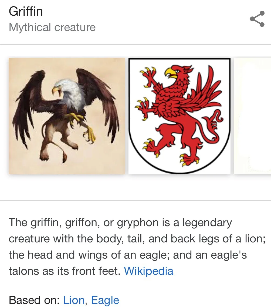The width and height of the screenshot is (271, 308).
Task: Tap the Based on label
Action: pos(34,300)
